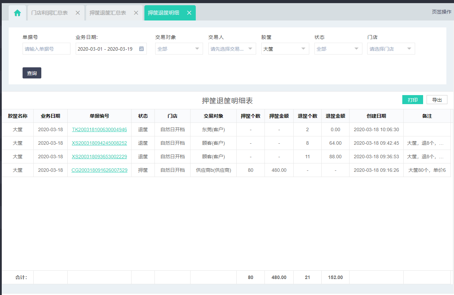Click the 押筐金额 column header
This screenshot has width=454, height=295.
(279, 116)
